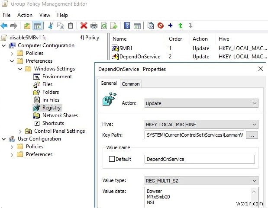Screen dimensions: 268x208
Task: Cut with the scissors toolbar icon
Action: point(51,26)
